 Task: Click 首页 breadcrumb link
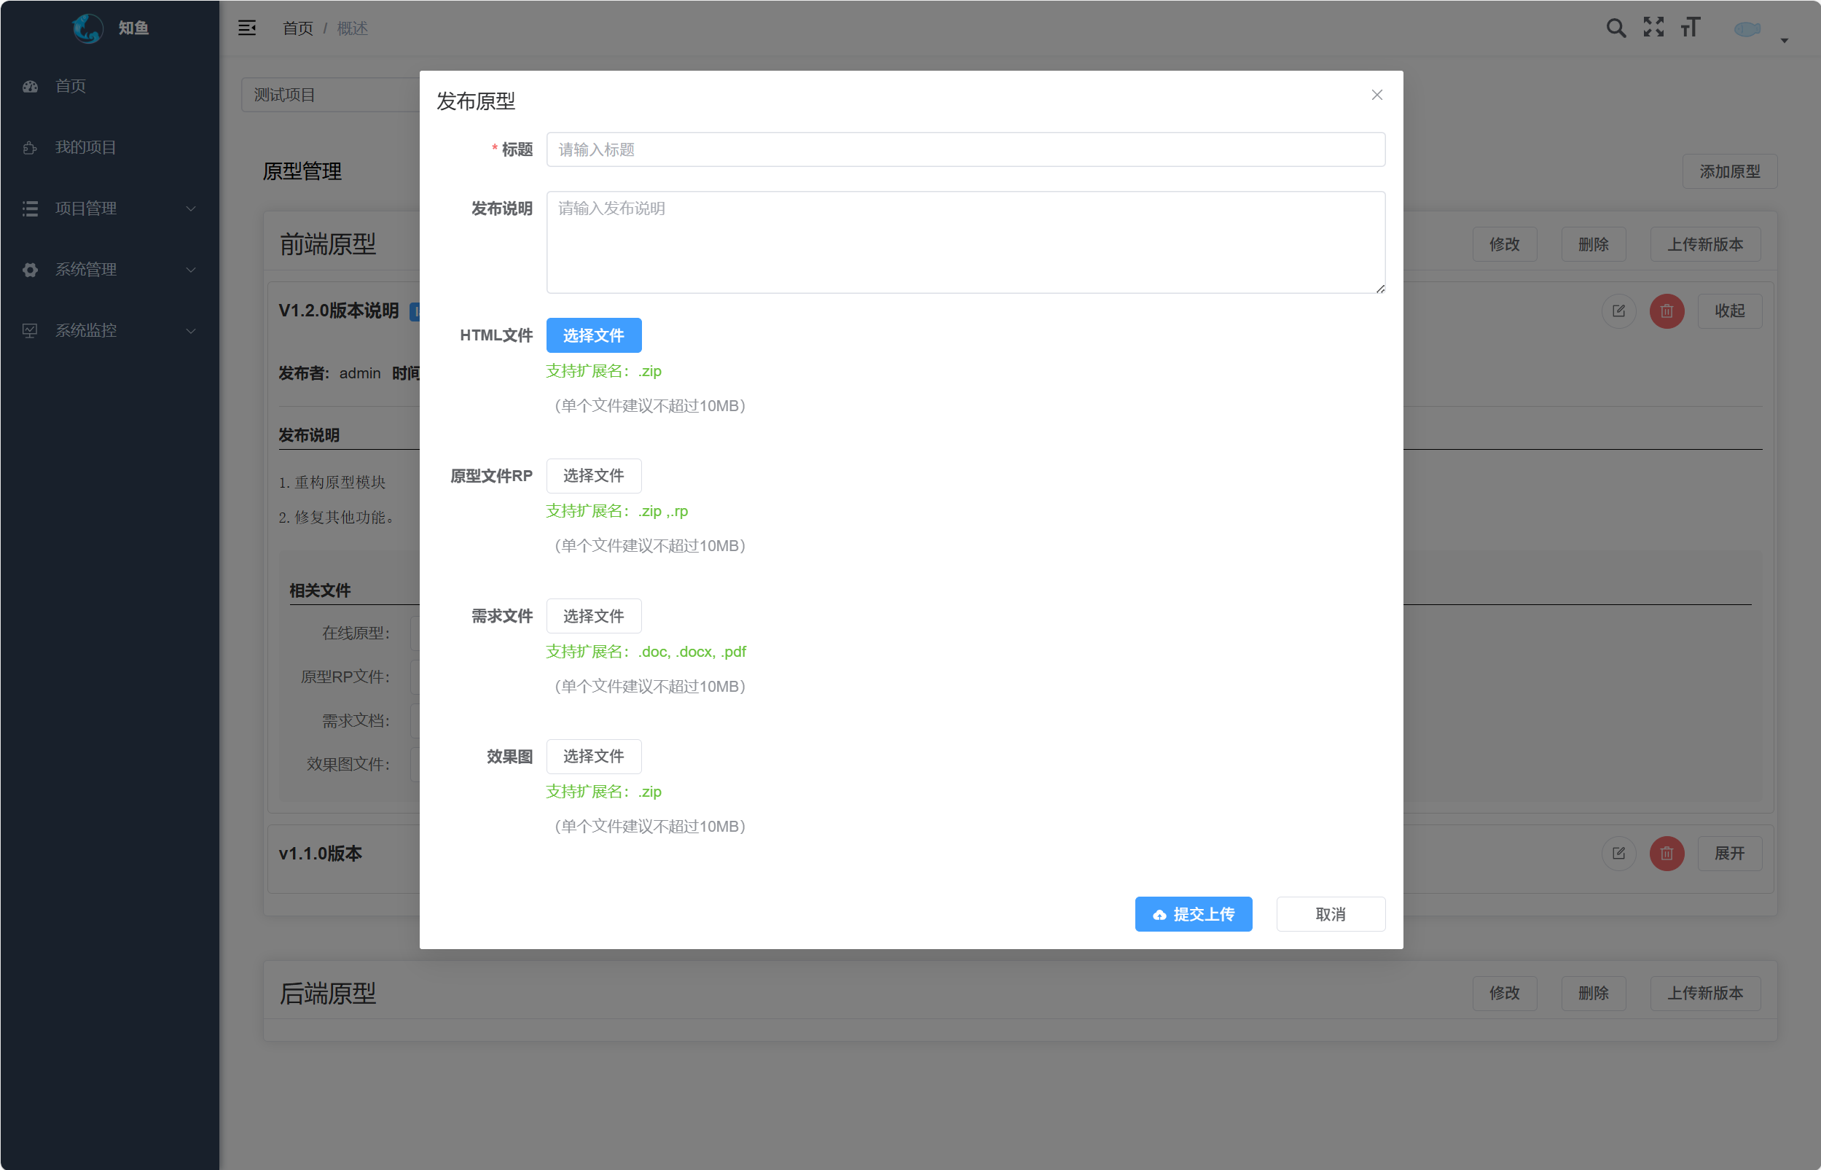tap(297, 28)
